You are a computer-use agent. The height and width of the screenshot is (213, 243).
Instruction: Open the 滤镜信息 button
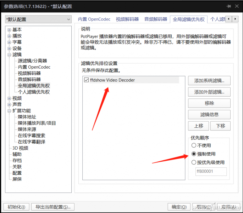(209, 115)
